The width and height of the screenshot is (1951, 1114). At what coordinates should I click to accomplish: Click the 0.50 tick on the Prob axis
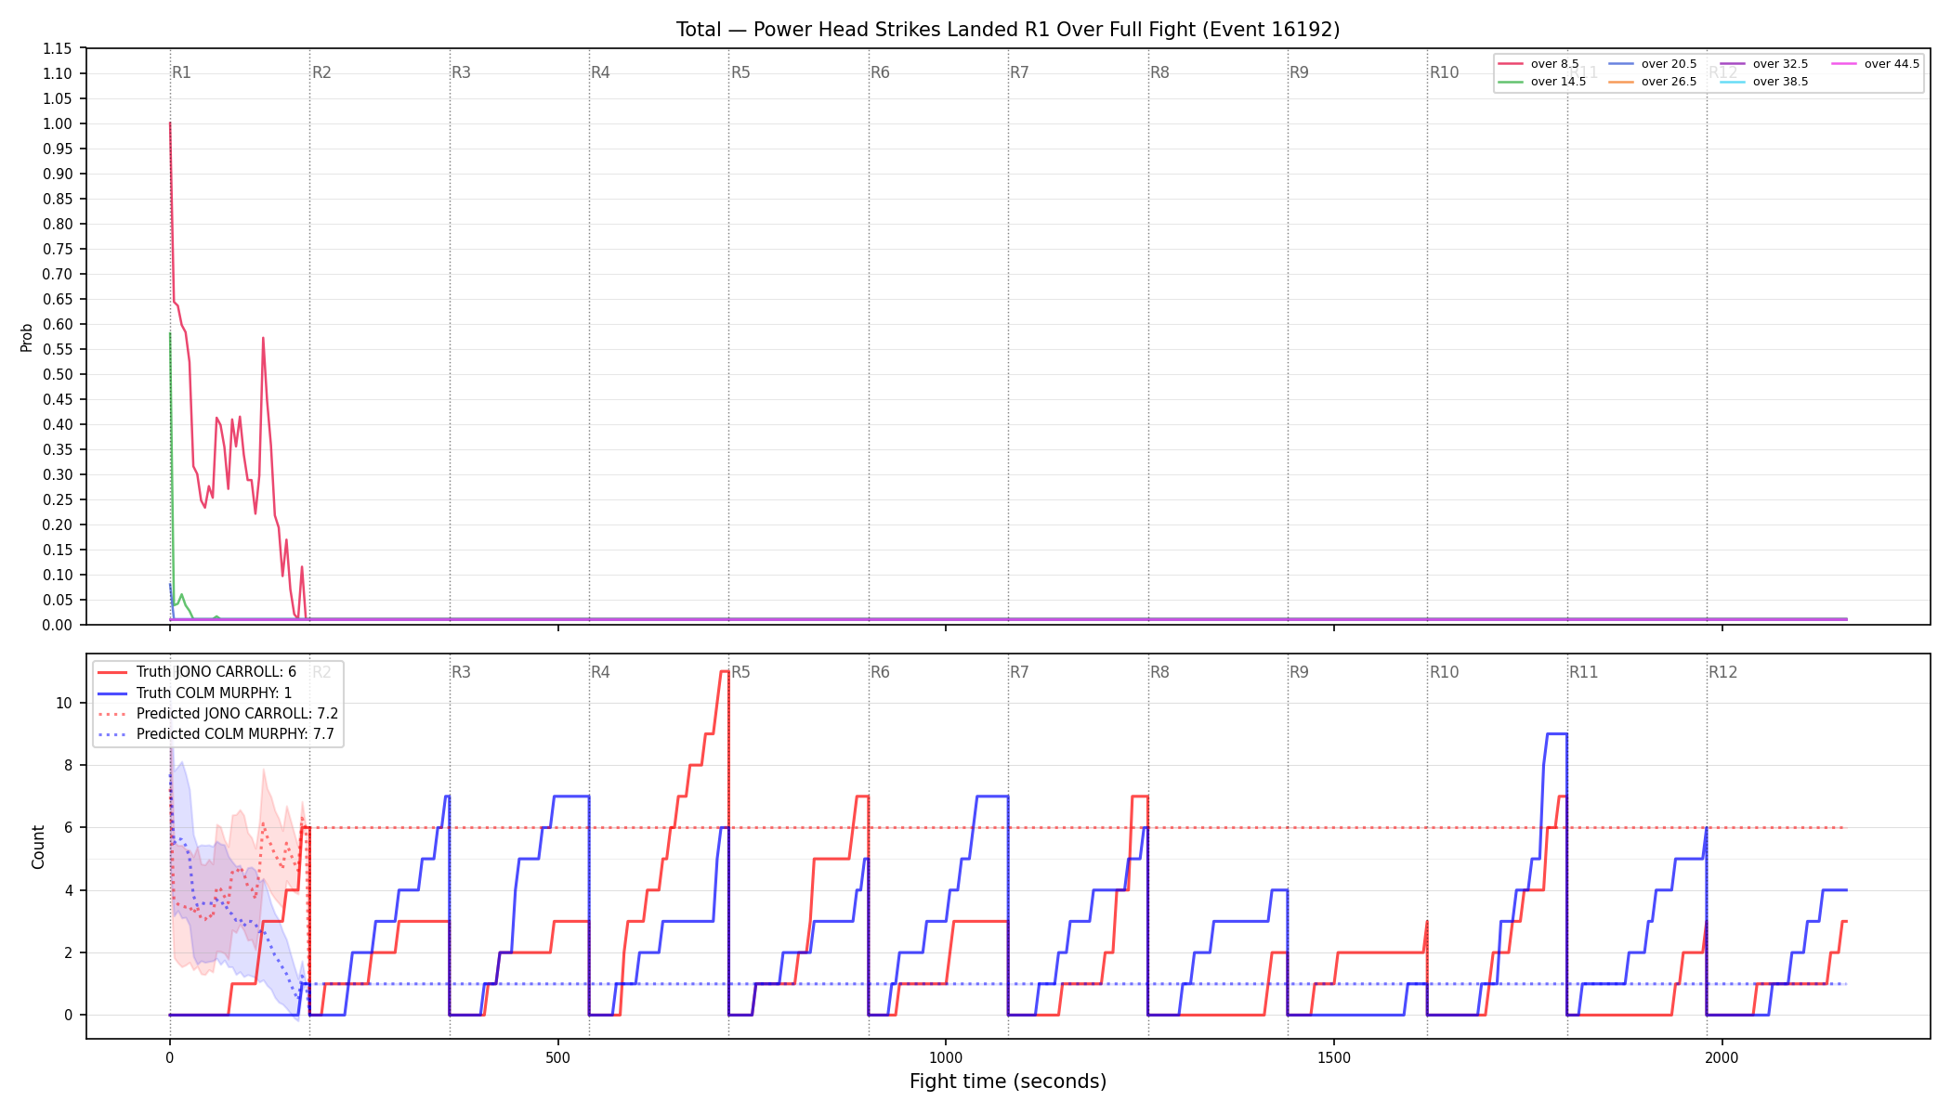point(58,374)
